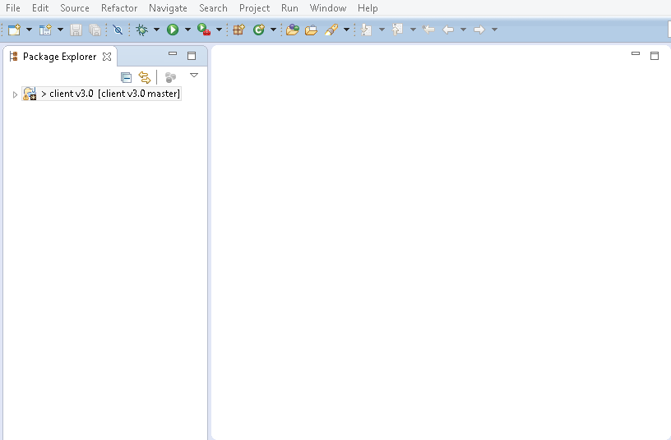Open the Window menu
This screenshot has height=440, width=671.
(x=328, y=8)
